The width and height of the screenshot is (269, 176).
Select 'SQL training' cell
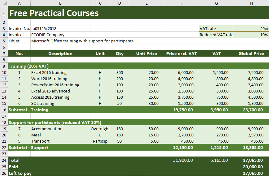(60, 103)
